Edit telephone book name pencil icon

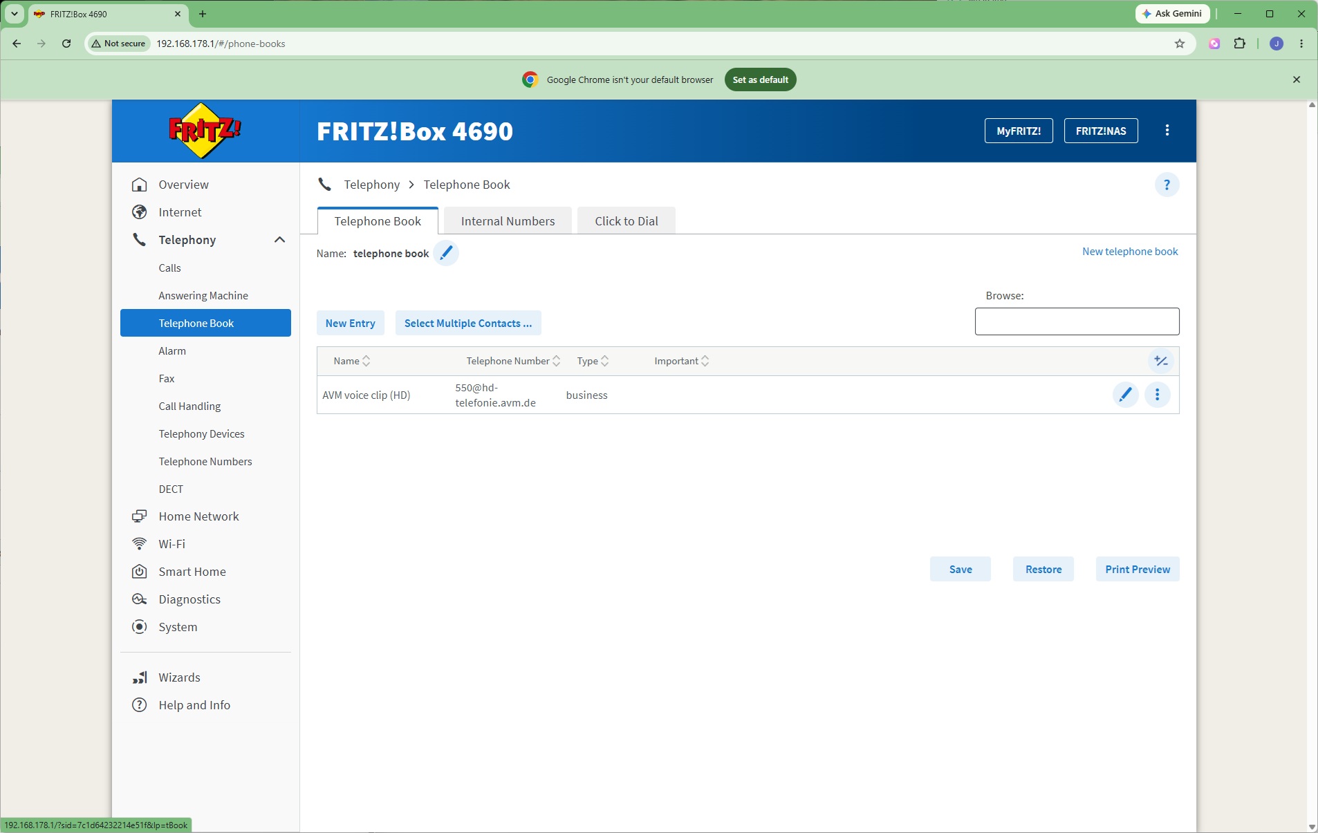[446, 253]
